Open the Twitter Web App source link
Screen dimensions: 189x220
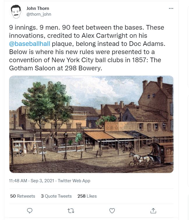pos(74,181)
